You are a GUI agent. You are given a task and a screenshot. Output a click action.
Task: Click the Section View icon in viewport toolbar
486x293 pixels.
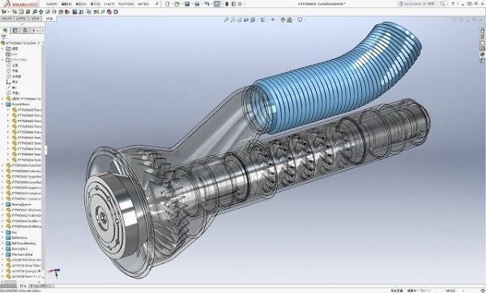pos(246,19)
